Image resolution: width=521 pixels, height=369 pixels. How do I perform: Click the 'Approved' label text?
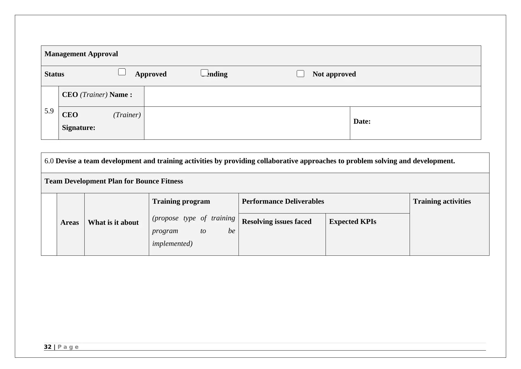pyautogui.click(x=151, y=74)
